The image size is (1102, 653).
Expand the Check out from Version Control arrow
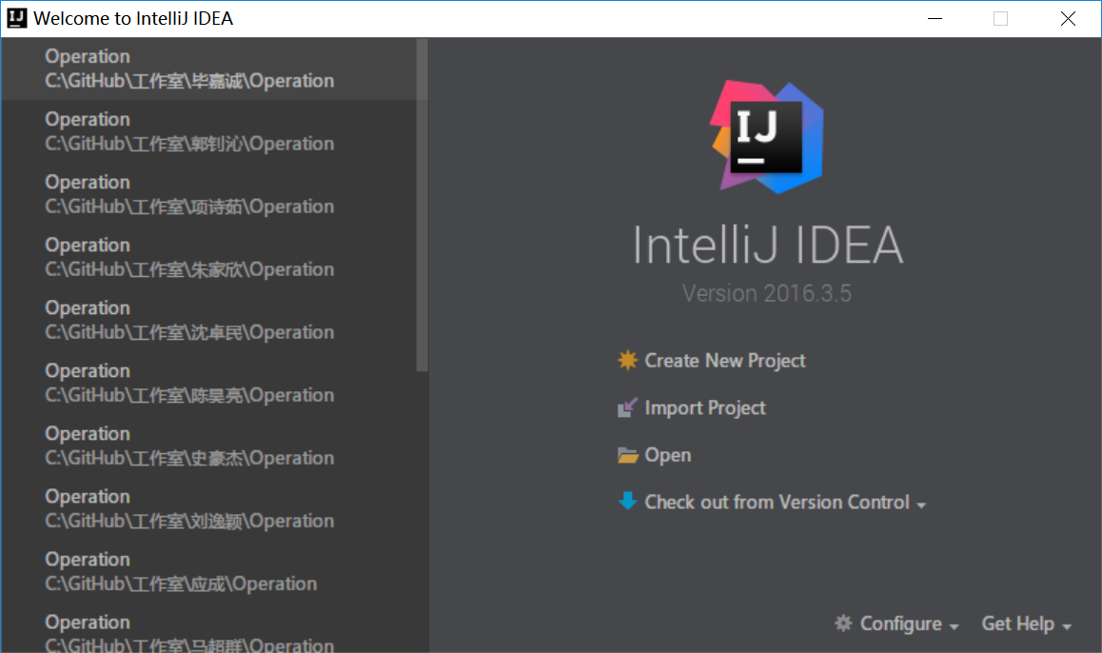point(921,505)
